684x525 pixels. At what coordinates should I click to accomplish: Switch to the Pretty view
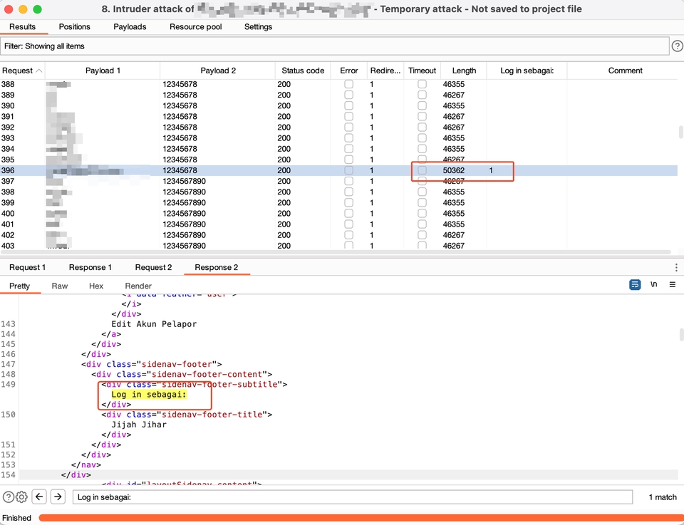[20, 286]
